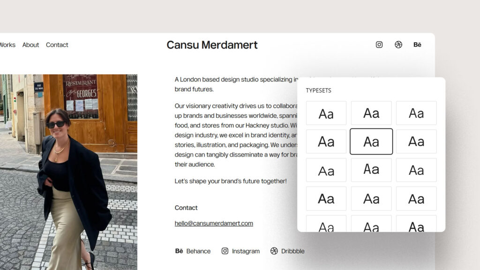
Task: Open Contact in the top navigation
Action: click(x=57, y=45)
